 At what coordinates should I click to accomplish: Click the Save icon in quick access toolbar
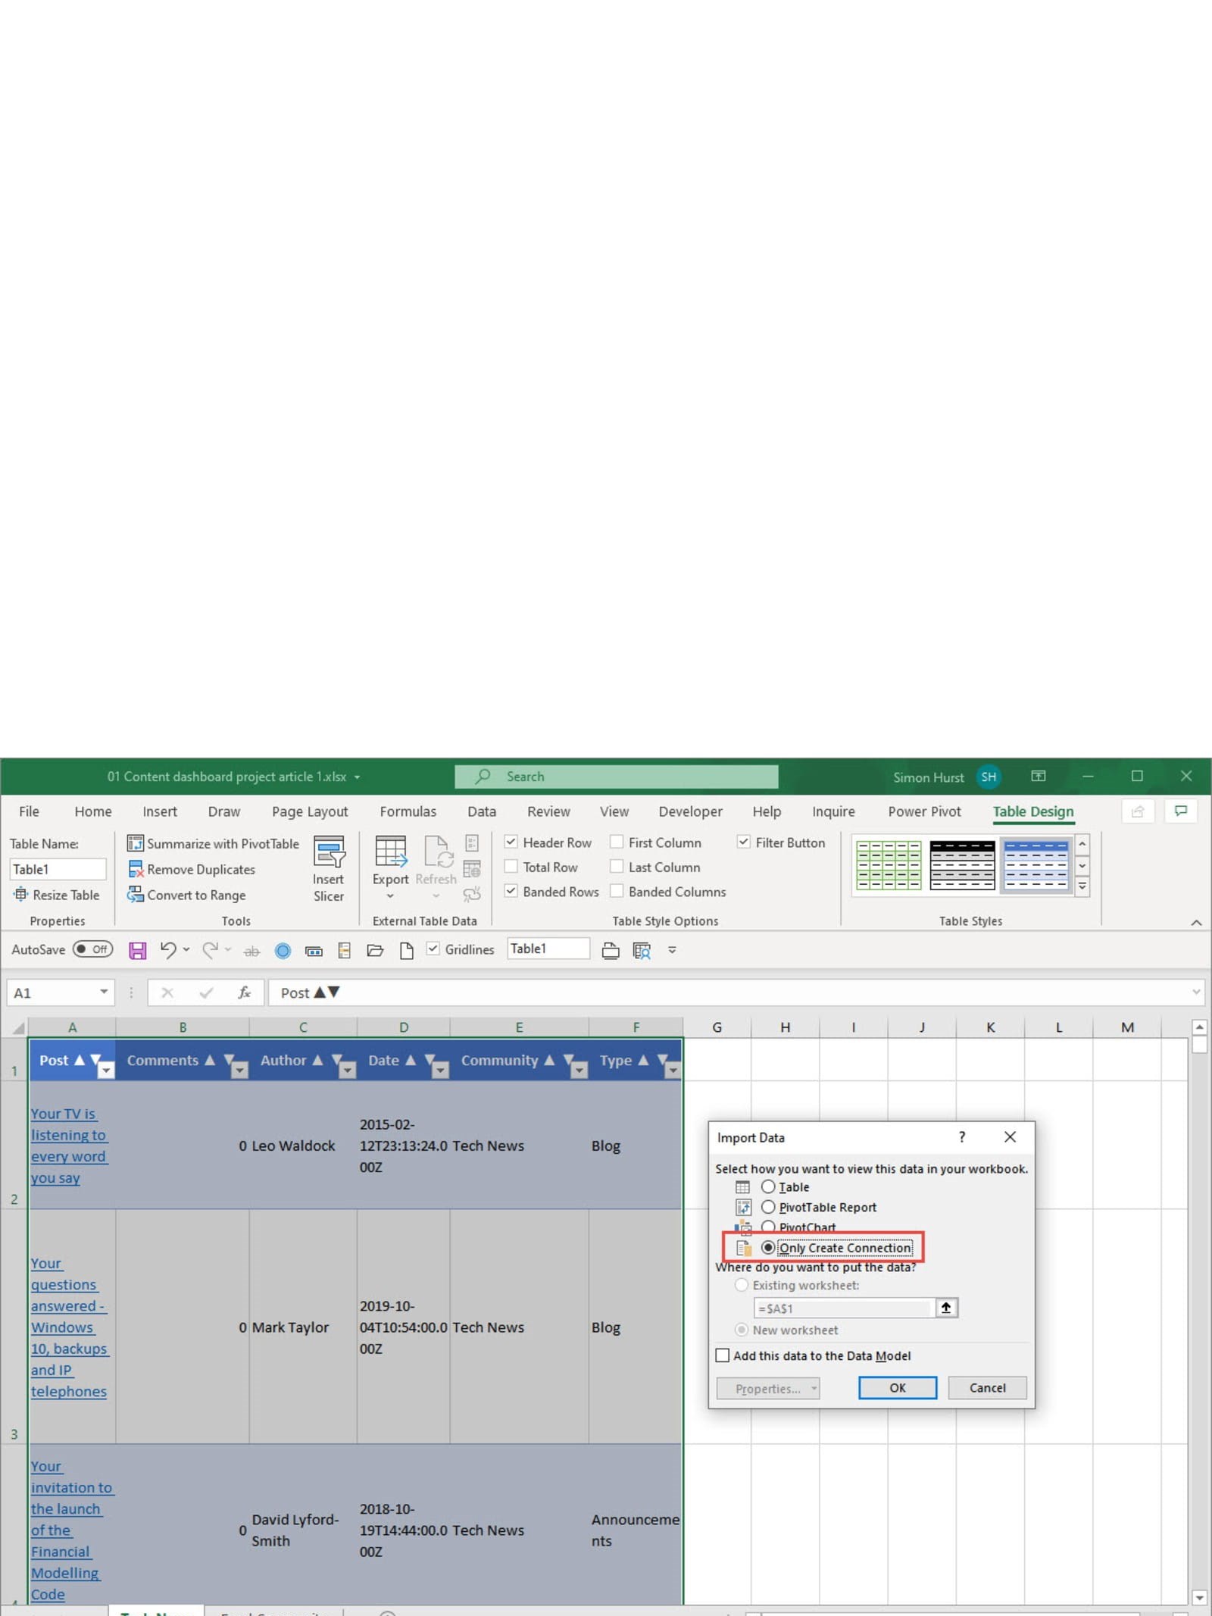pyautogui.click(x=137, y=950)
